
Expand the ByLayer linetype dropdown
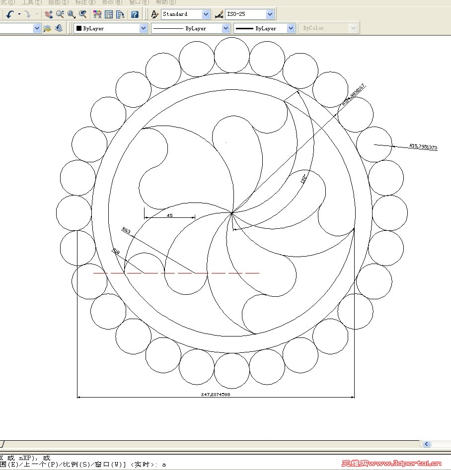225,28
